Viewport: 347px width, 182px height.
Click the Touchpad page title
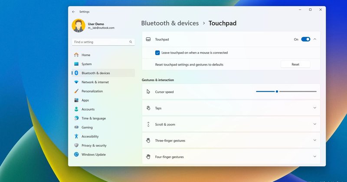coord(223,23)
